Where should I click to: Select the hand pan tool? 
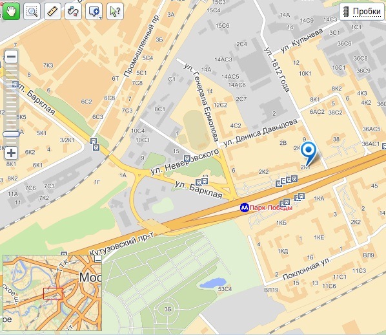click(x=11, y=12)
